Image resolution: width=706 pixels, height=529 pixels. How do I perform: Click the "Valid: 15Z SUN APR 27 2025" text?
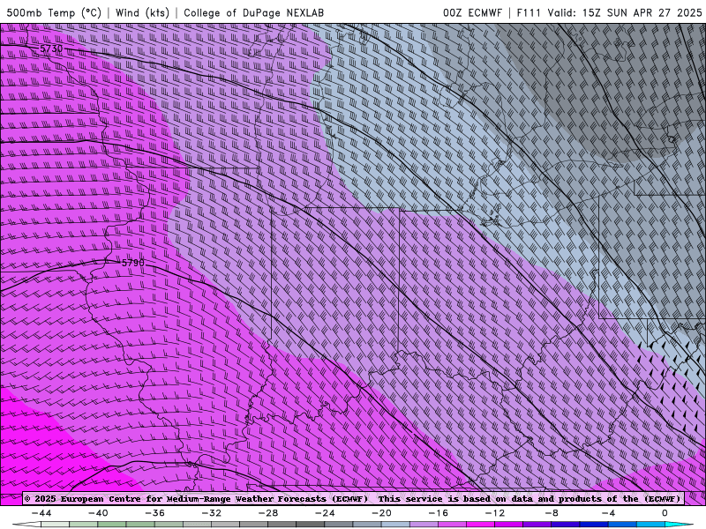[625, 12]
